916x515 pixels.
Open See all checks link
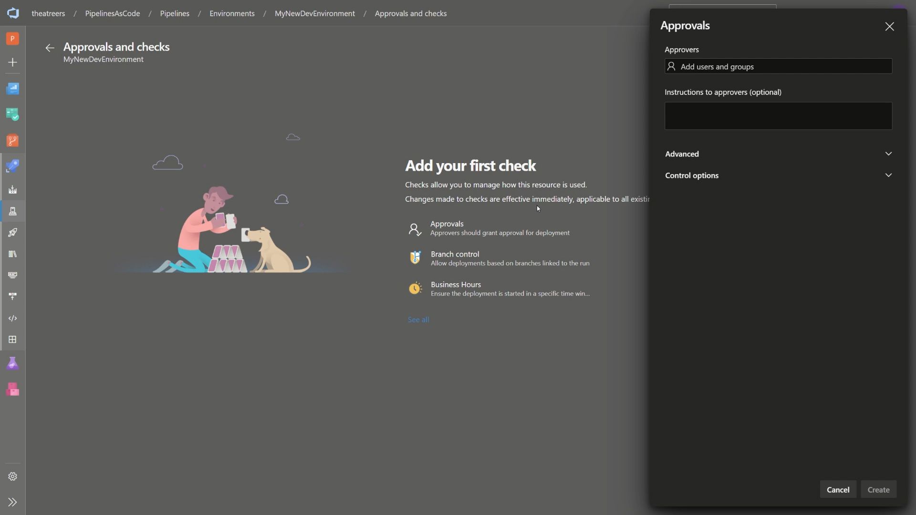coord(418,319)
